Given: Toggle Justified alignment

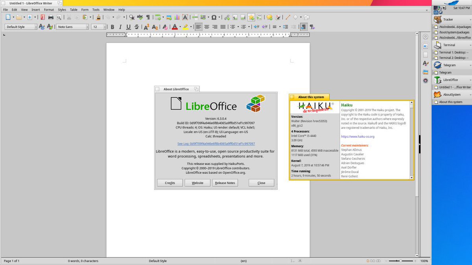Looking at the screenshot, I should tap(223, 27).
